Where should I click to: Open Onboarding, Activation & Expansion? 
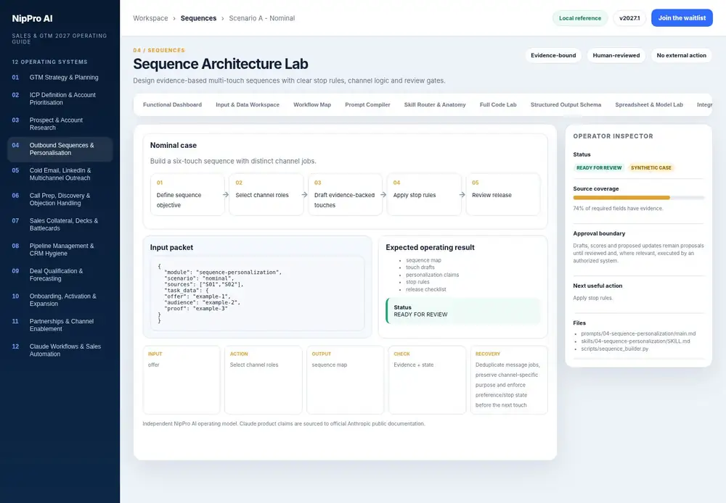point(60,299)
